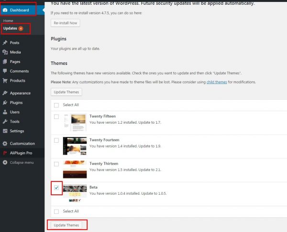Screen dimensions: 287x232
Task: Click the Twenty Fifteen theme thumbnail
Action: coord(75,122)
